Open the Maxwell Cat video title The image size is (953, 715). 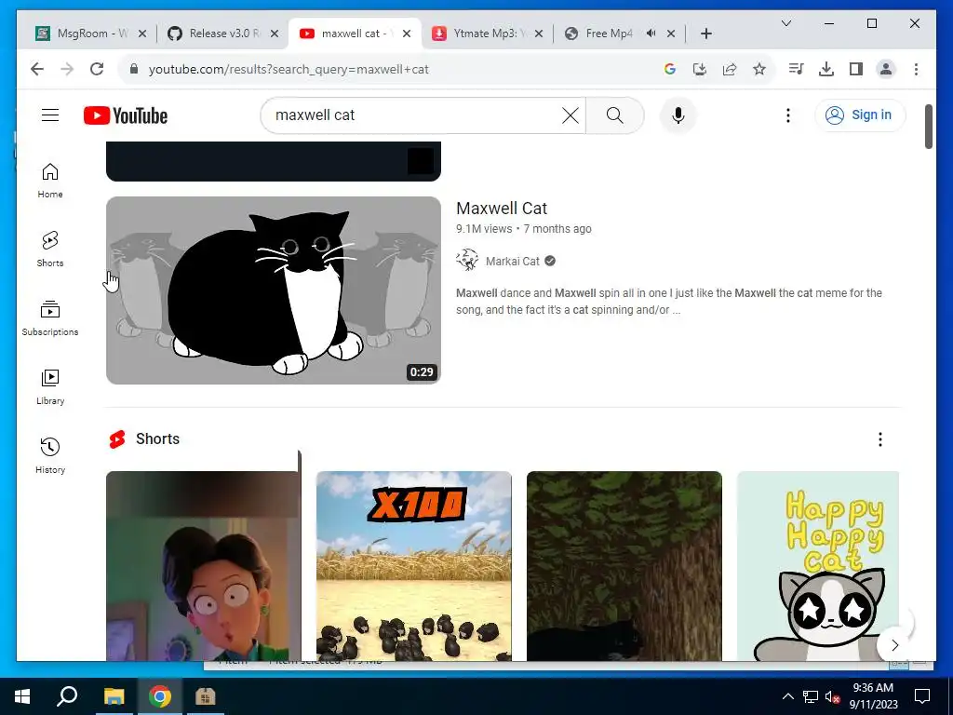502,208
